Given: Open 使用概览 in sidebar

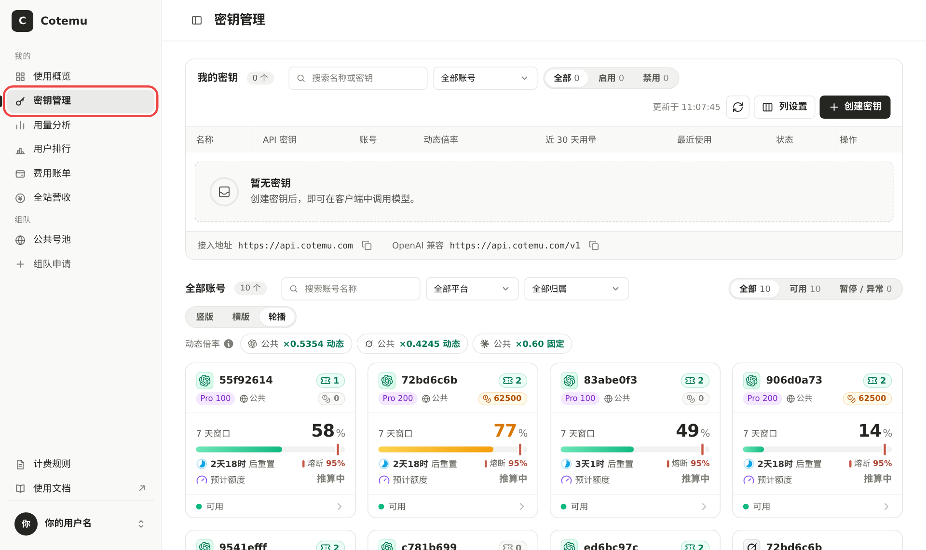Looking at the screenshot, I should [80, 76].
